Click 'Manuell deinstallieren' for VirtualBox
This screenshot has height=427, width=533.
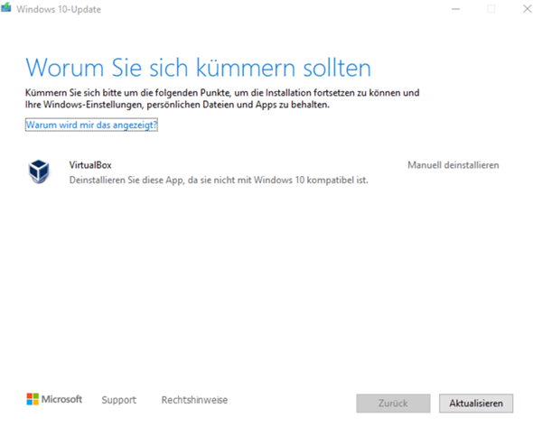454,165
